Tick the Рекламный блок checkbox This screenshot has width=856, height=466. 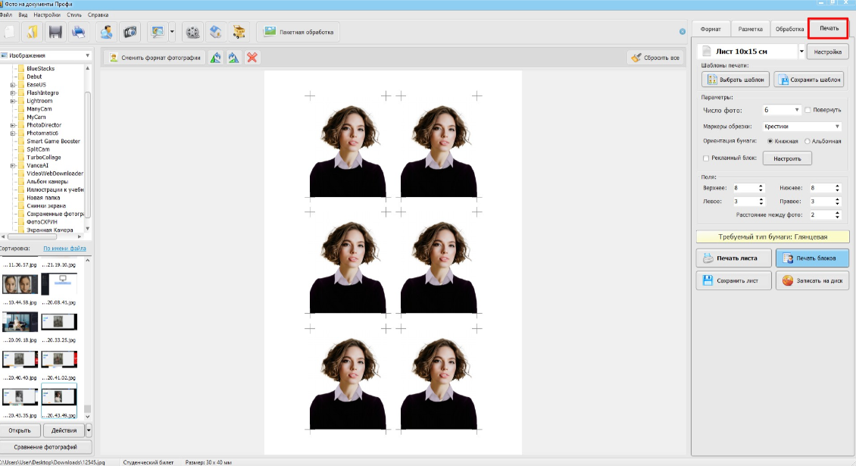click(x=706, y=158)
